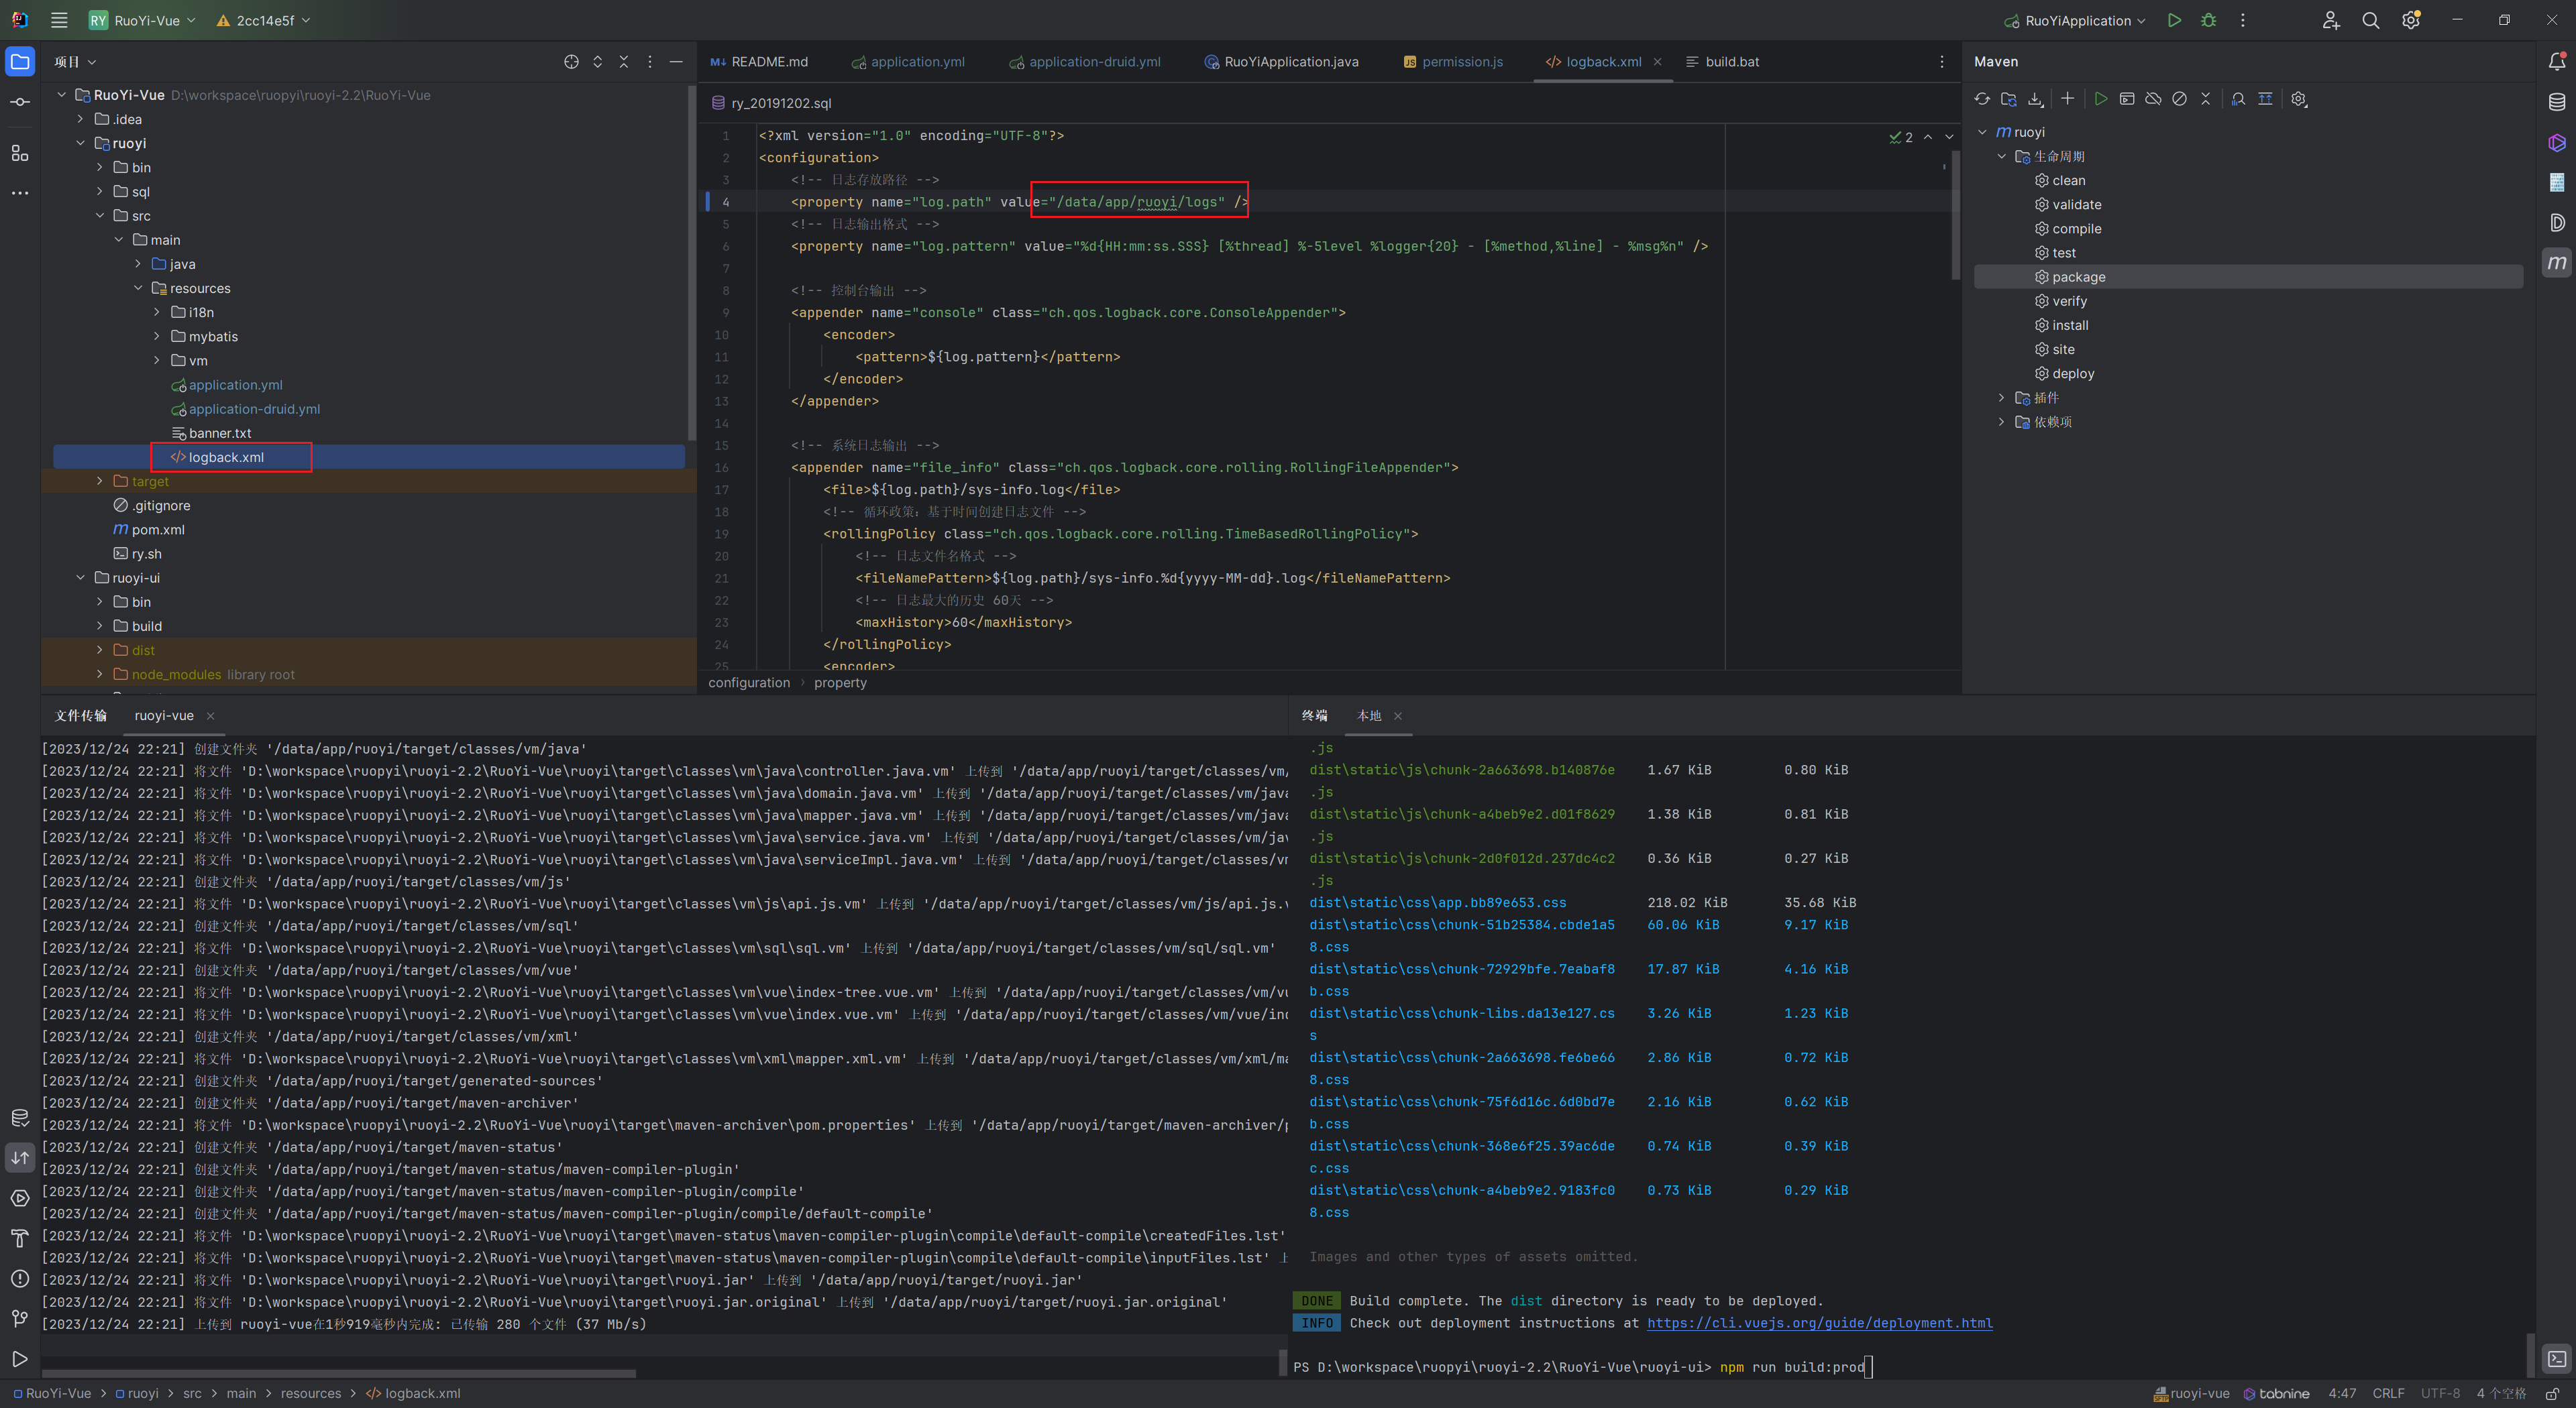
Task: Open Terminal tool window icon
Action: (2557, 1359)
